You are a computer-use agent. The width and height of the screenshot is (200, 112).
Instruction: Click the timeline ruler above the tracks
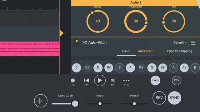coord(30,8)
